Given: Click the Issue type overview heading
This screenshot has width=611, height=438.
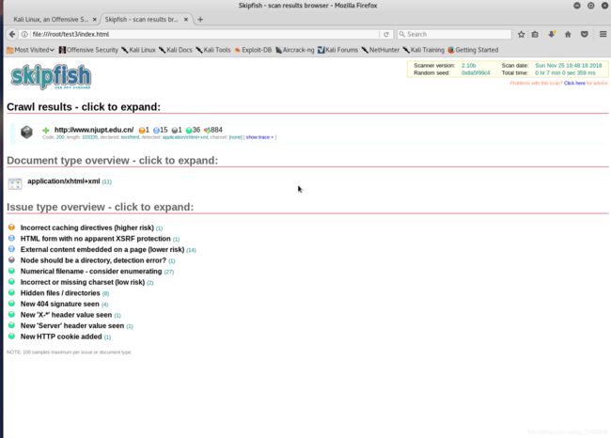Looking at the screenshot, I should click(x=101, y=207).
